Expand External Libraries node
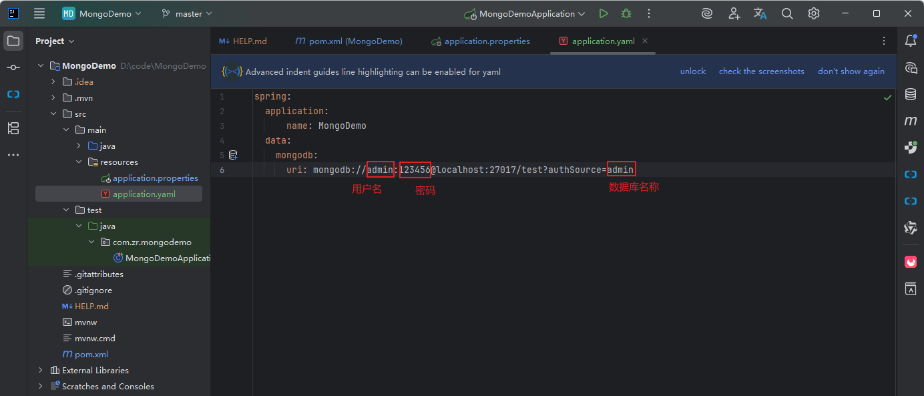This screenshot has width=924, height=396. [x=40, y=370]
